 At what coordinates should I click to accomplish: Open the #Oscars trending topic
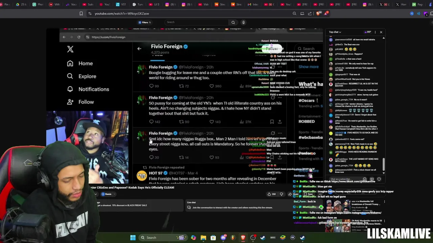click(x=306, y=101)
